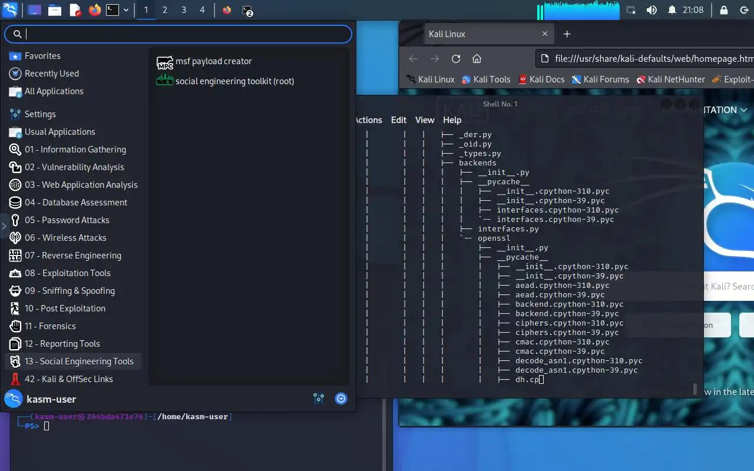Expand the terminal launcher dropdown arrow
The image size is (754, 471).
click(x=126, y=10)
